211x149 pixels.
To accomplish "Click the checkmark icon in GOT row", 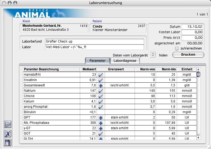I will tap(101, 133).
